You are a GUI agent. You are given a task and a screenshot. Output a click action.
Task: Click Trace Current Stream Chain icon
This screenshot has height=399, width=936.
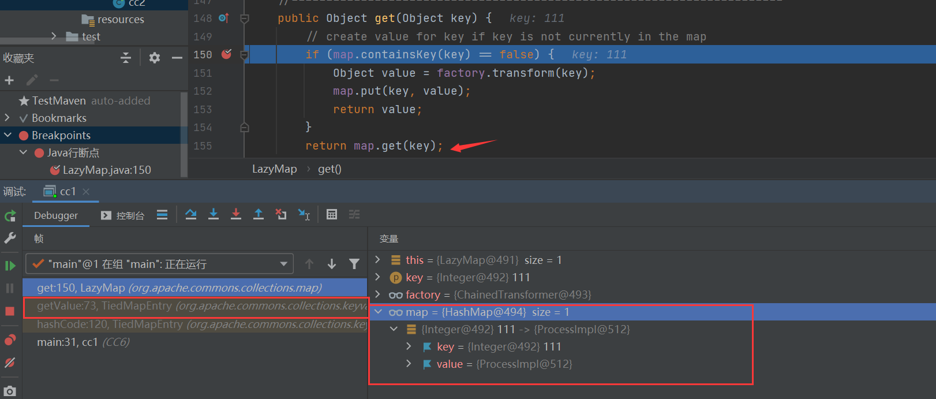pyautogui.click(x=354, y=215)
